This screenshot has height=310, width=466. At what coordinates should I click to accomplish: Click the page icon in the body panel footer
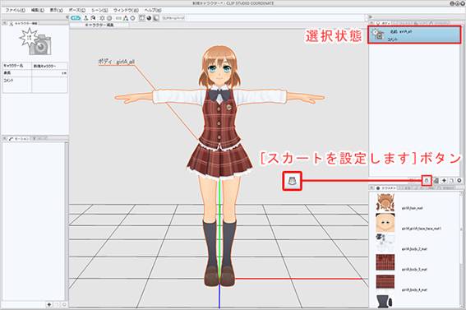pyautogui.click(x=452, y=180)
